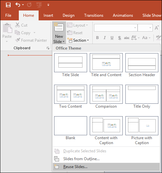Open Customize Quick Access Toolbar dropdown
This screenshot has height=173, width=162.
pyautogui.click(x=49, y=5)
